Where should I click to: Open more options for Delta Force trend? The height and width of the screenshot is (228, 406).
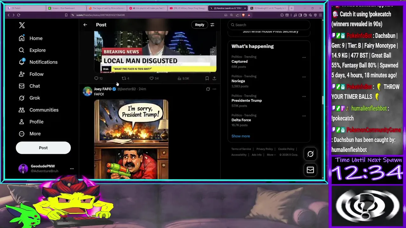304,116
